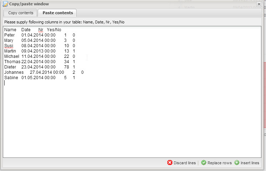Click the number 78 in Dieter row
This screenshot has height=171, width=266.
point(67,67)
